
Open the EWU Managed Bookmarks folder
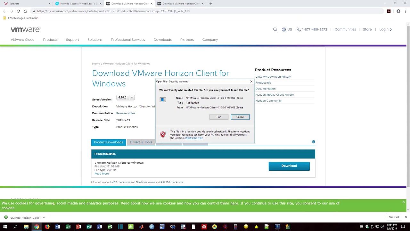pos(20,18)
